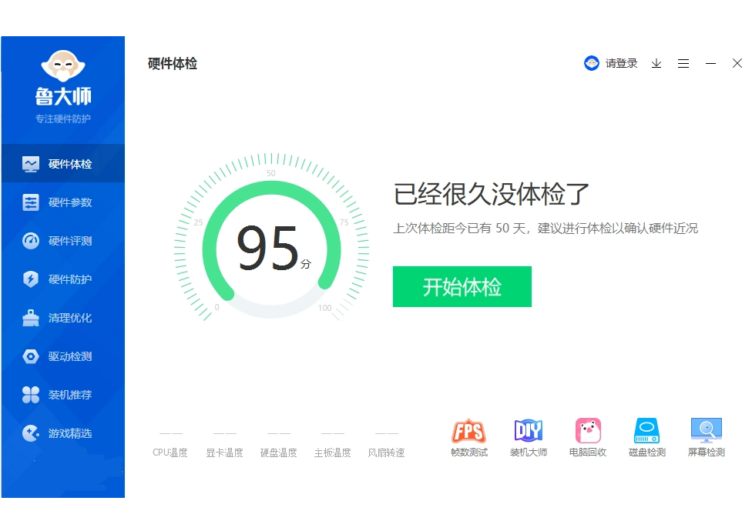
Task: Minimize the 鲁大师 window
Action: 710,63
